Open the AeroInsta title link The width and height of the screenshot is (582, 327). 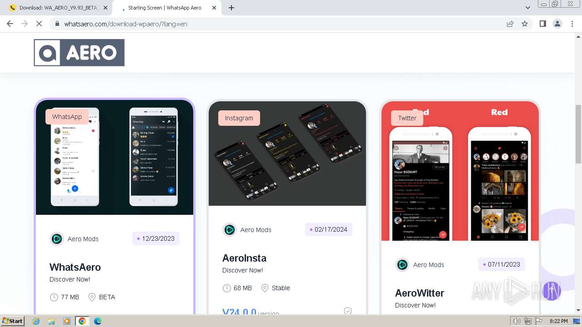(244, 258)
